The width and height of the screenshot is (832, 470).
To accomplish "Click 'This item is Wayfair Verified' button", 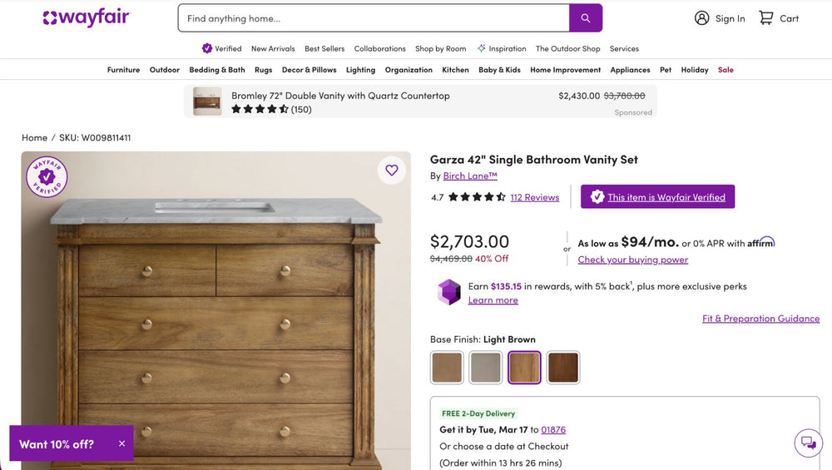I will click(657, 197).
